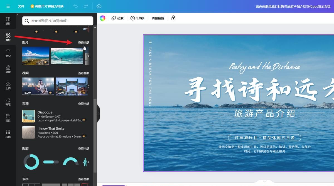Click 调整尺寸和魔力转换 button
Image resolution: width=334 pixels, height=186 pixels.
47,6
